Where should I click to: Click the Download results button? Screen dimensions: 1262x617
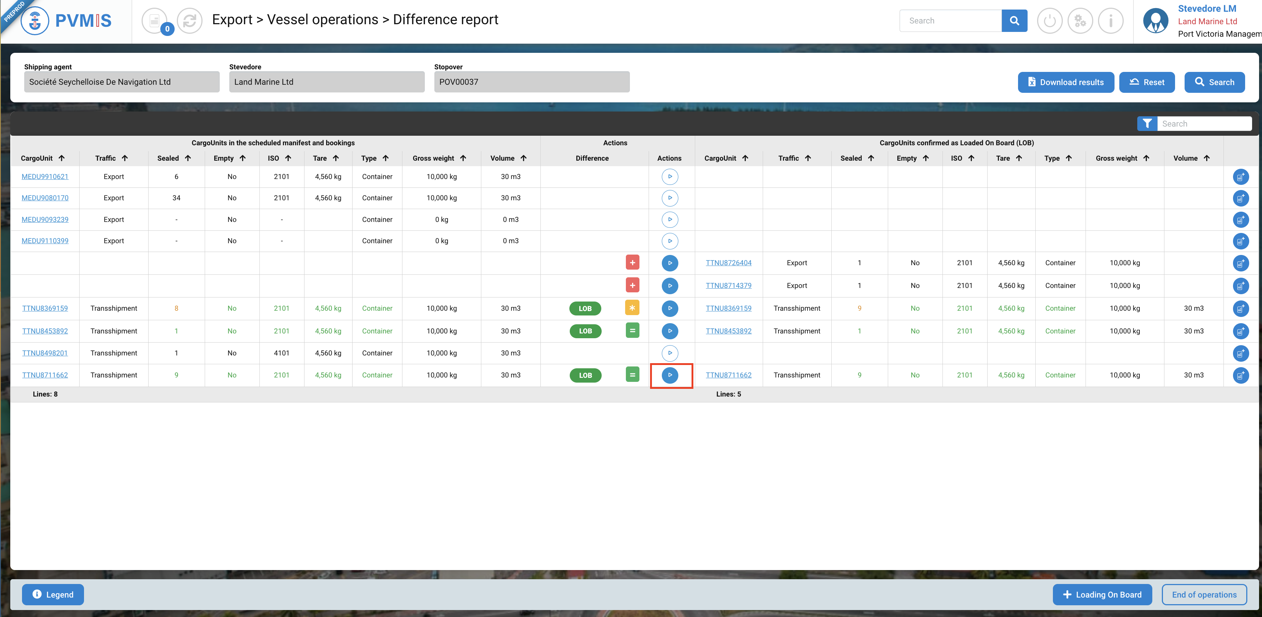click(x=1066, y=82)
